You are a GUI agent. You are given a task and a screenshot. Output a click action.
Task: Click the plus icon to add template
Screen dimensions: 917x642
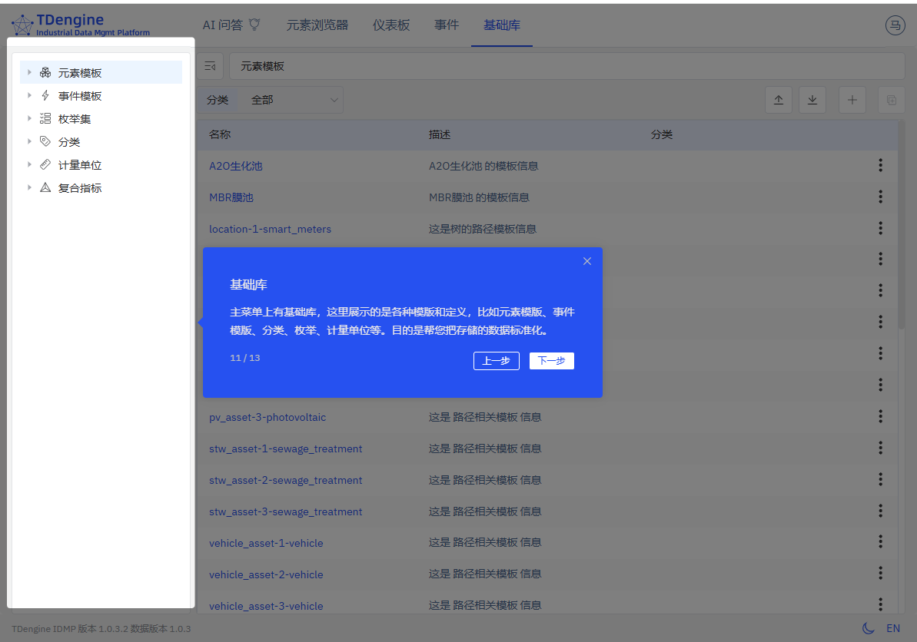point(852,100)
